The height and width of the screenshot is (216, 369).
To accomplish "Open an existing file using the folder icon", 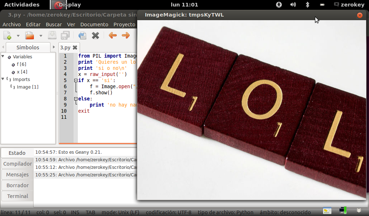I will (29, 35).
